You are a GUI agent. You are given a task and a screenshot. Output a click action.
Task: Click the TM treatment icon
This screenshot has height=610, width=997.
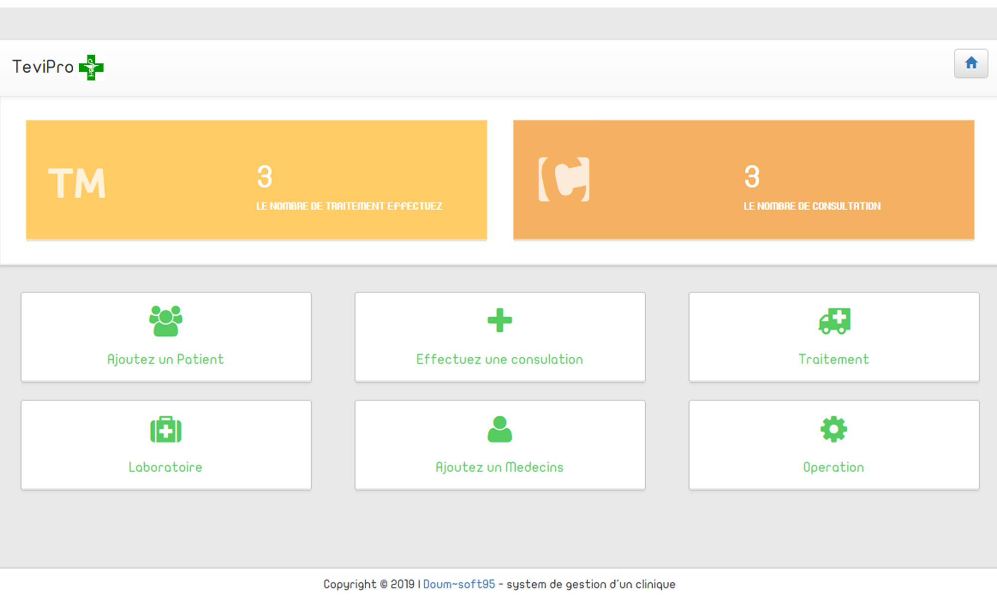click(x=77, y=183)
